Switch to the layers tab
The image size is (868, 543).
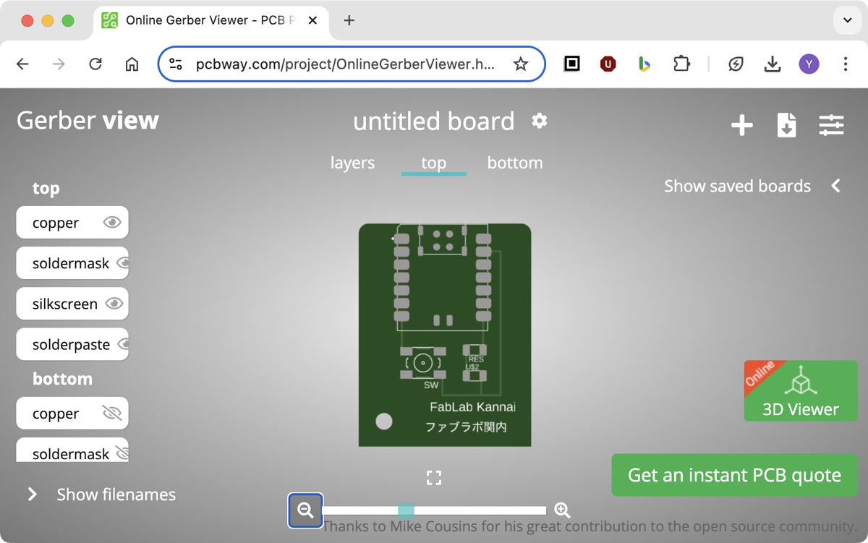352,163
